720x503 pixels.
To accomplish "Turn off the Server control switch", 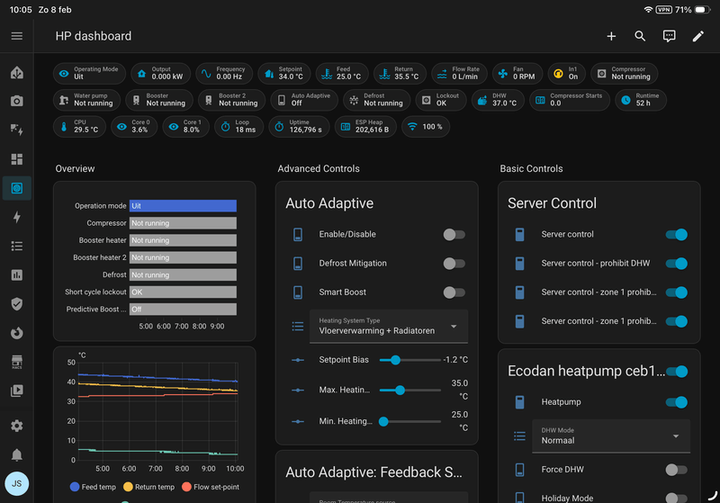I will point(676,235).
